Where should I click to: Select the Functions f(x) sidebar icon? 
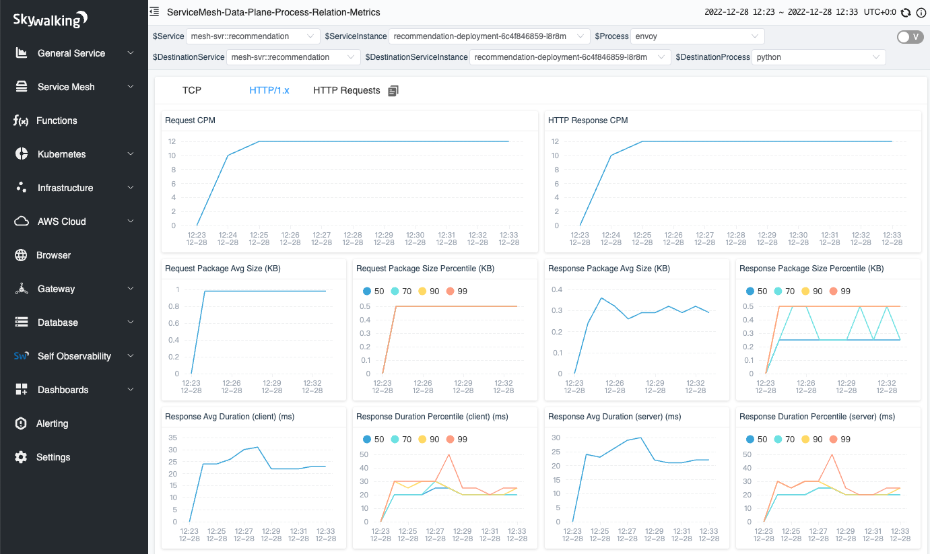(x=21, y=120)
